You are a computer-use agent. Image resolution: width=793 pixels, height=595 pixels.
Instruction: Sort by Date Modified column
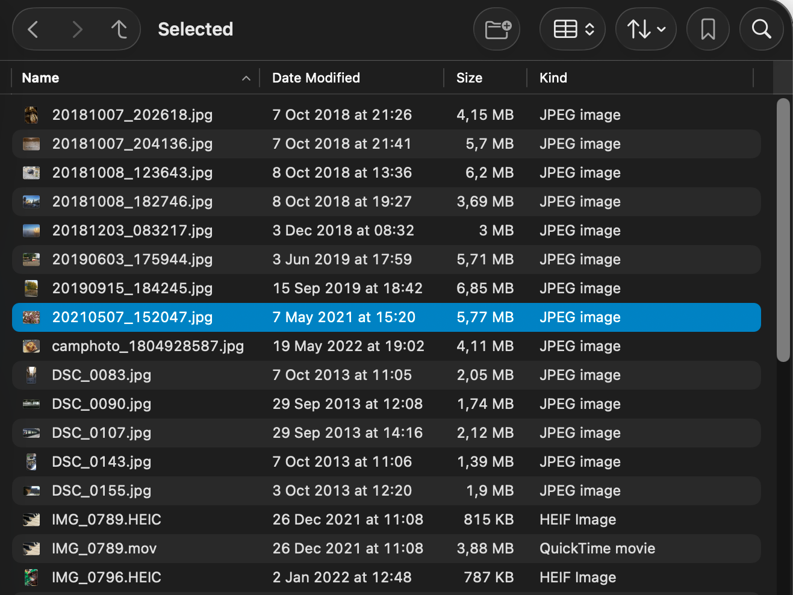(316, 78)
